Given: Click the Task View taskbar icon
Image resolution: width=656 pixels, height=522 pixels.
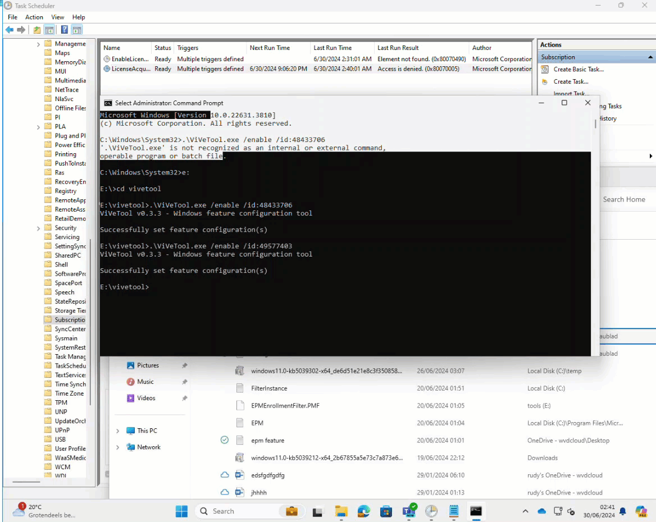Looking at the screenshot, I should click(x=317, y=511).
